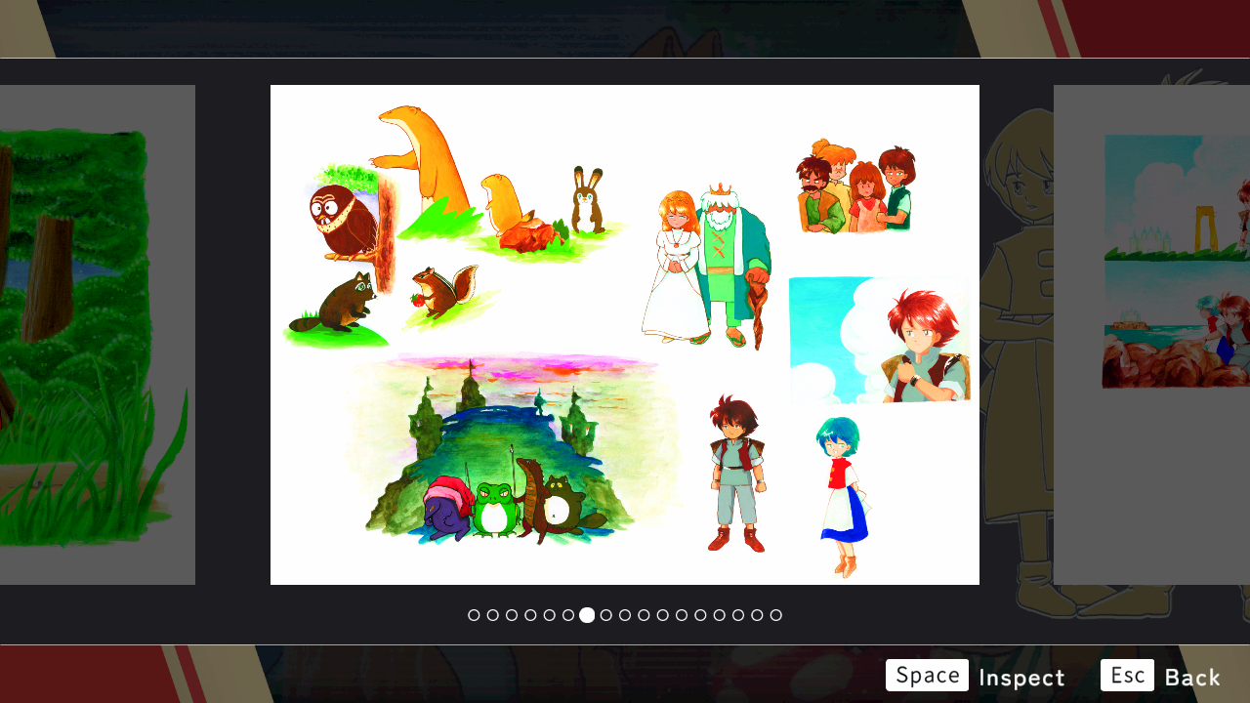The height and width of the screenshot is (703, 1250).
Task: Select the tenth gallery page dot
Action: coord(644,615)
